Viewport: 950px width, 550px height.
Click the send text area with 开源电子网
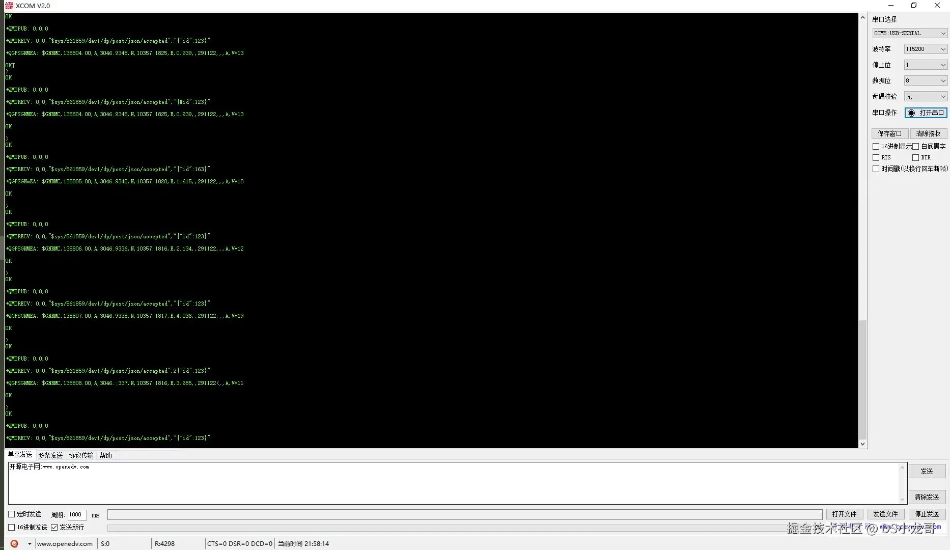[x=454, y=483]
